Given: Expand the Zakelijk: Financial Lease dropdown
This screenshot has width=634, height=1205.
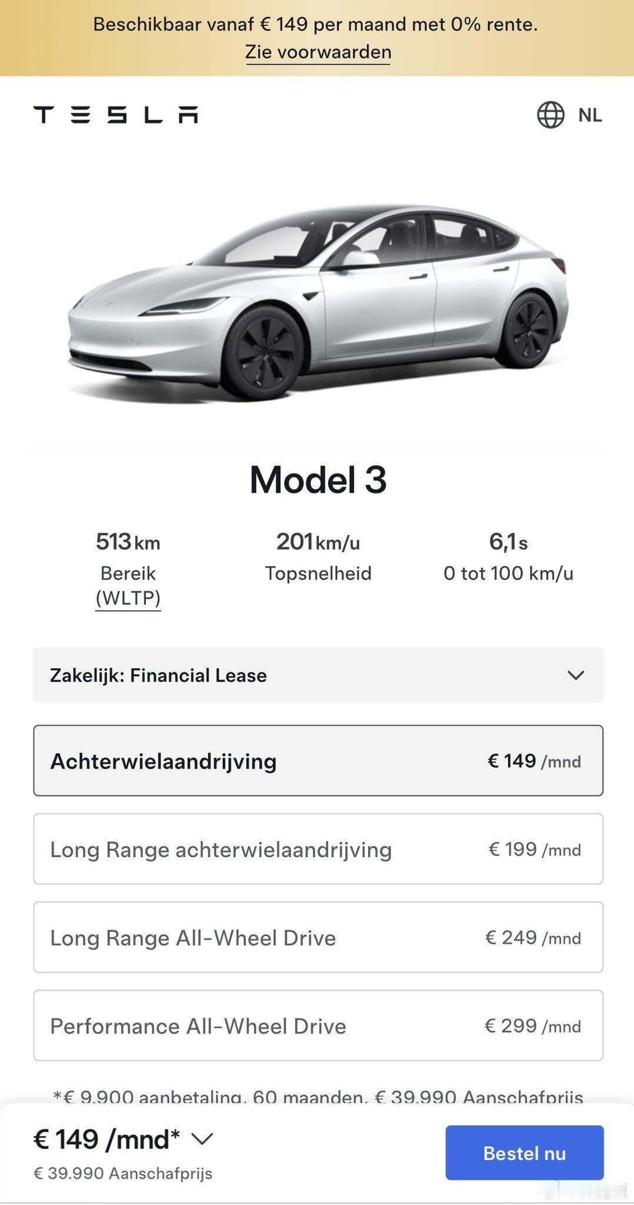Looking at the screenshot, I should click(318, 675).
